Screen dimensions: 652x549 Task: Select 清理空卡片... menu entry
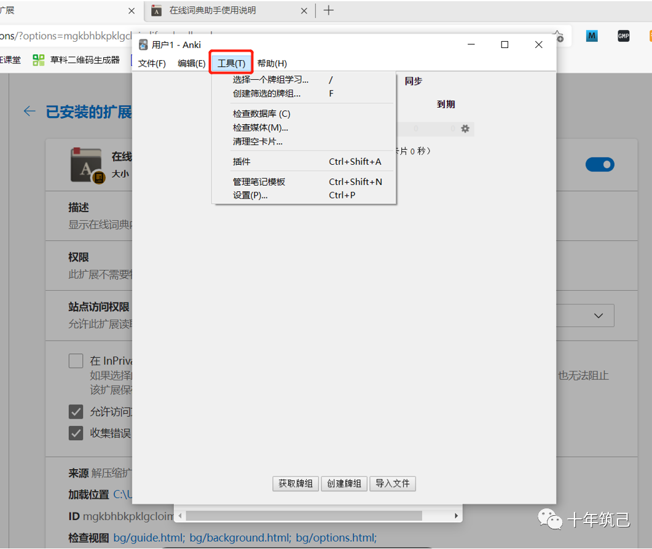click(304, 141)
